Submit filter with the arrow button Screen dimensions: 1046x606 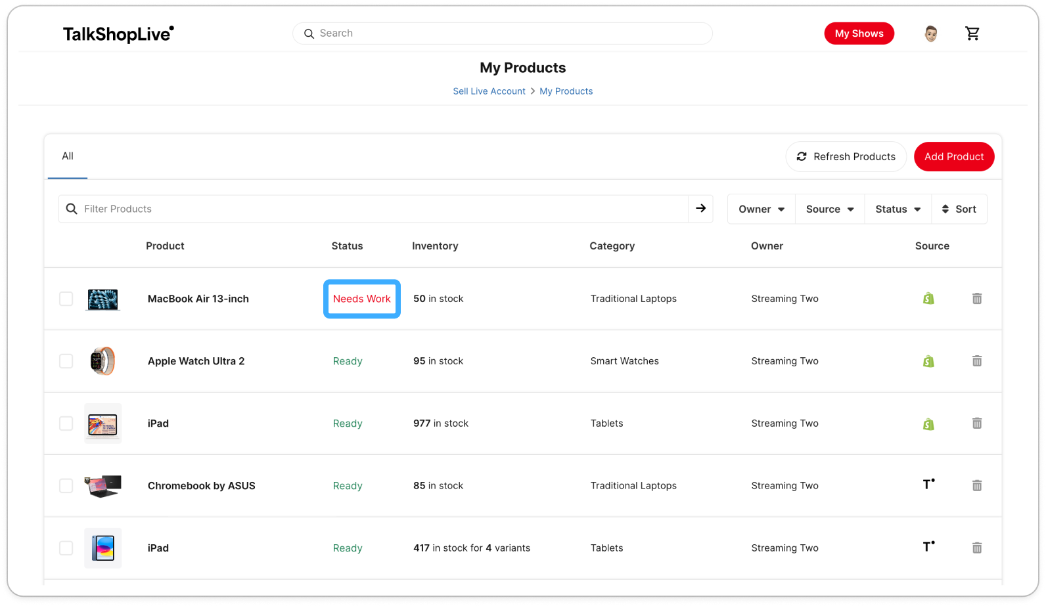pyautogui.click(x=700, y=209)
